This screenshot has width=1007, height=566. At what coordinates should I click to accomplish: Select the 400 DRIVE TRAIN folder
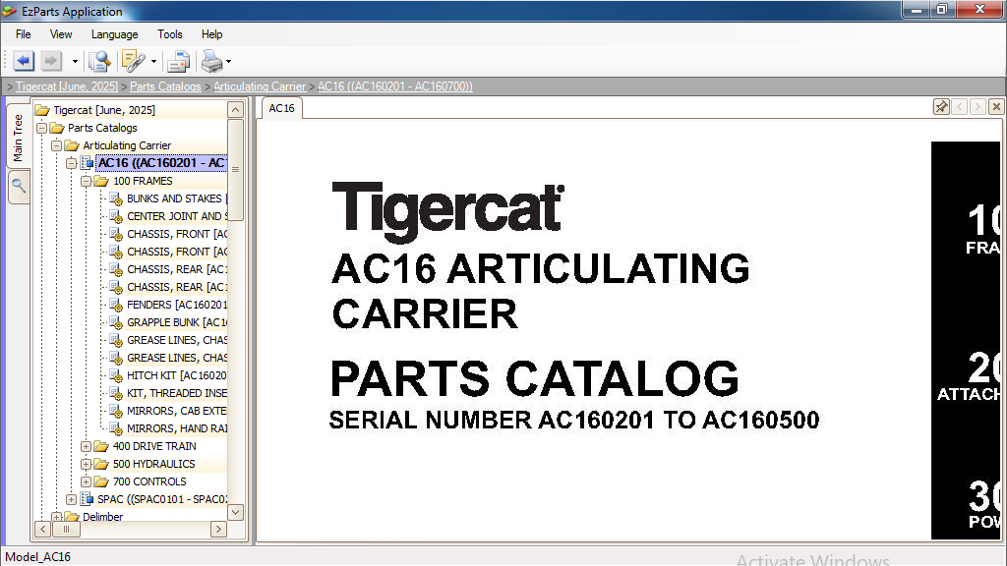154,446
